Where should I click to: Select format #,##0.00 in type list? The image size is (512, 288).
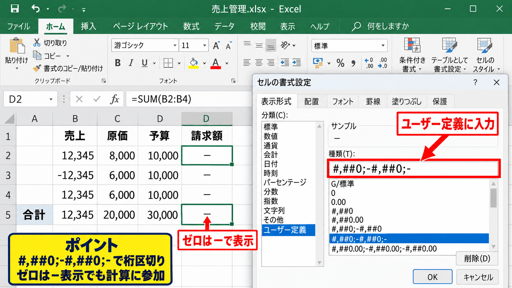[x=347, y=220]
